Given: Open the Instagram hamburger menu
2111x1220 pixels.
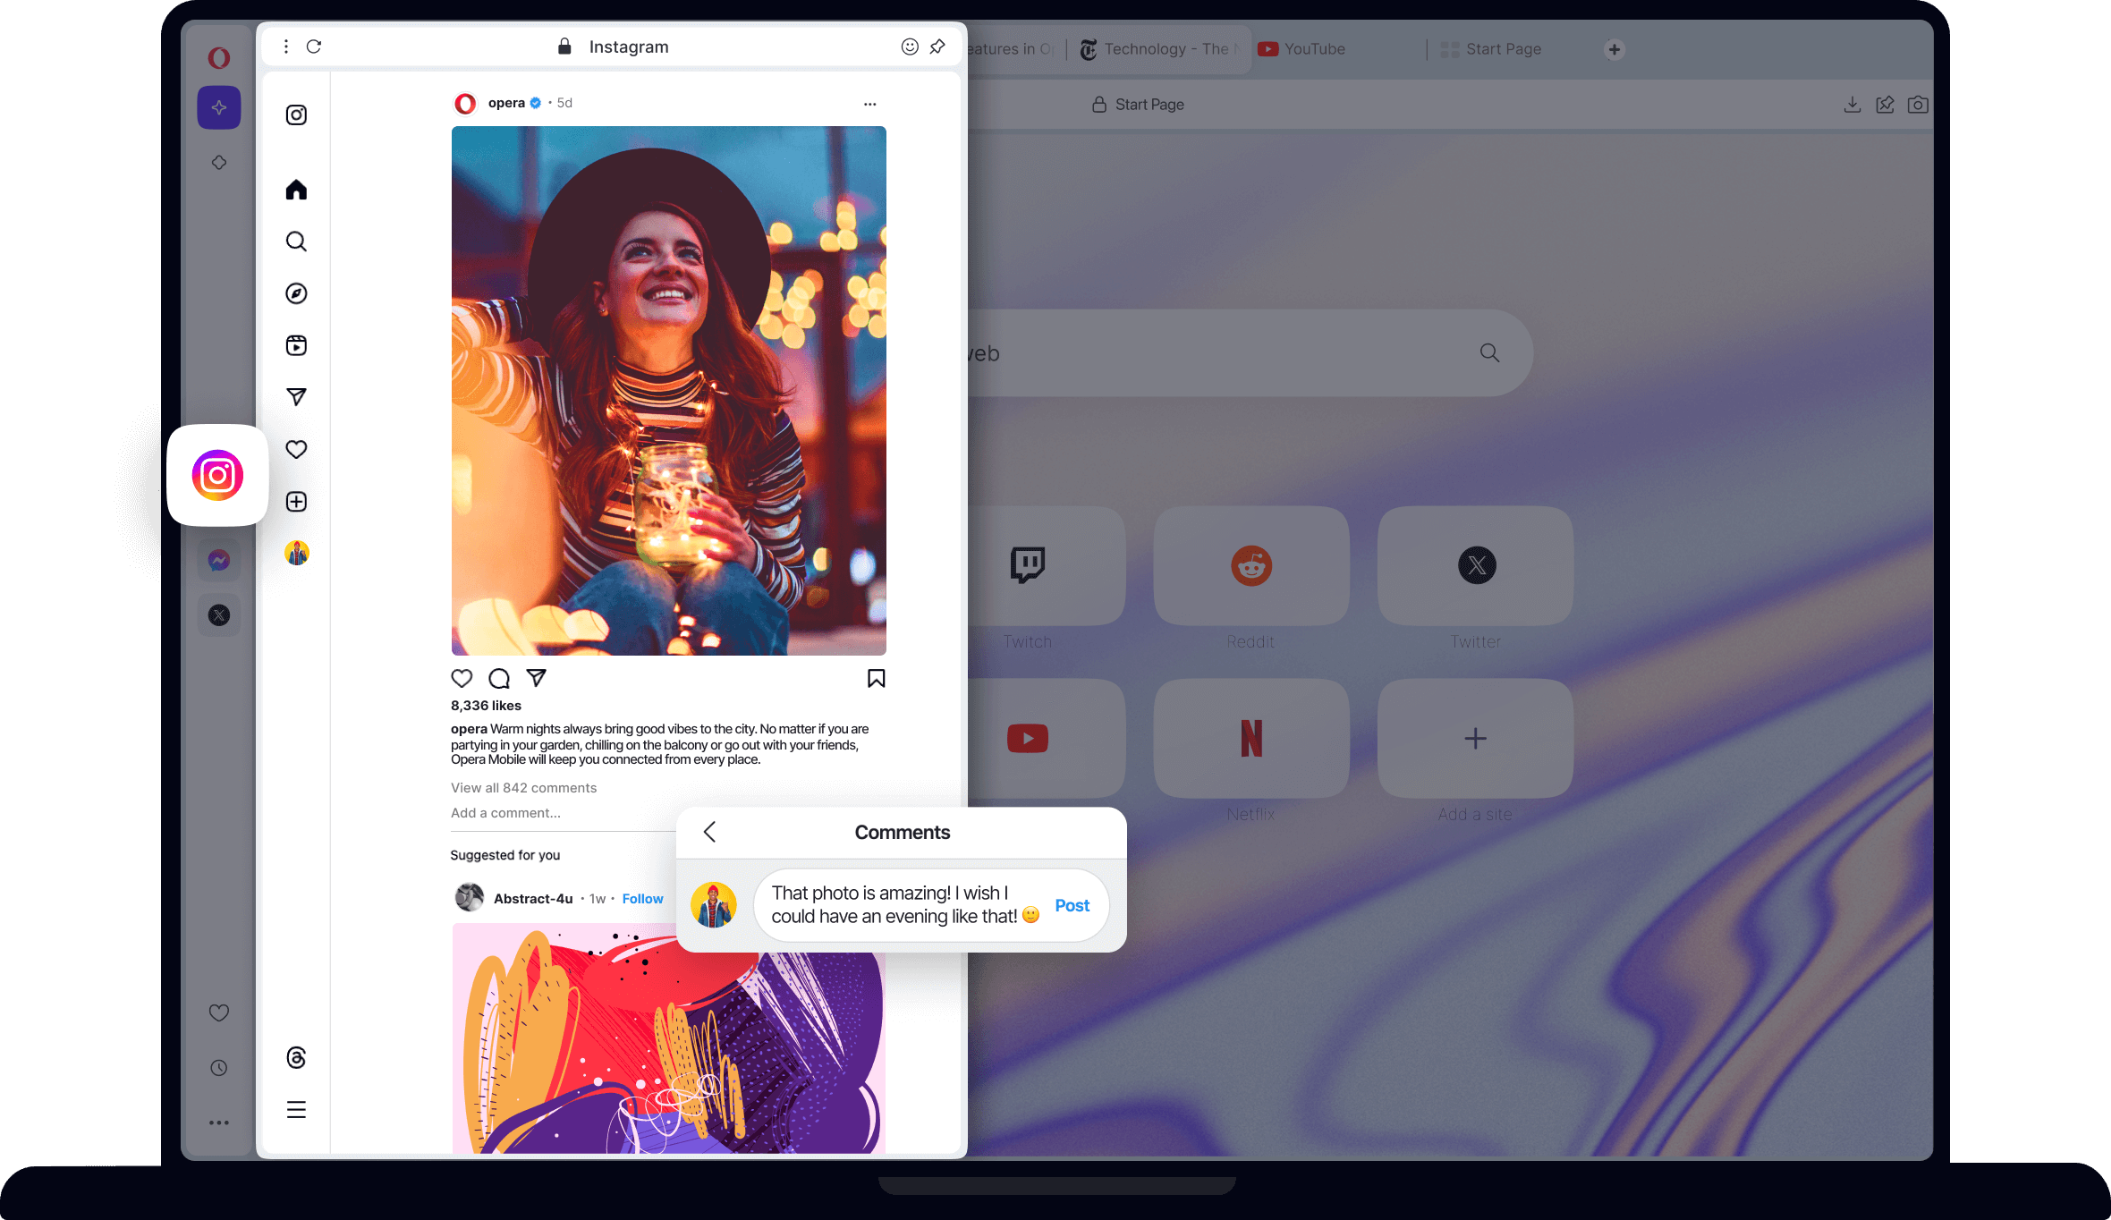Looking at the screenshot, I should pos(295,1110).
